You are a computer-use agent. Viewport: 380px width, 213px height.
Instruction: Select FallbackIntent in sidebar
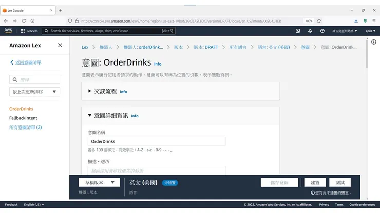23,118
